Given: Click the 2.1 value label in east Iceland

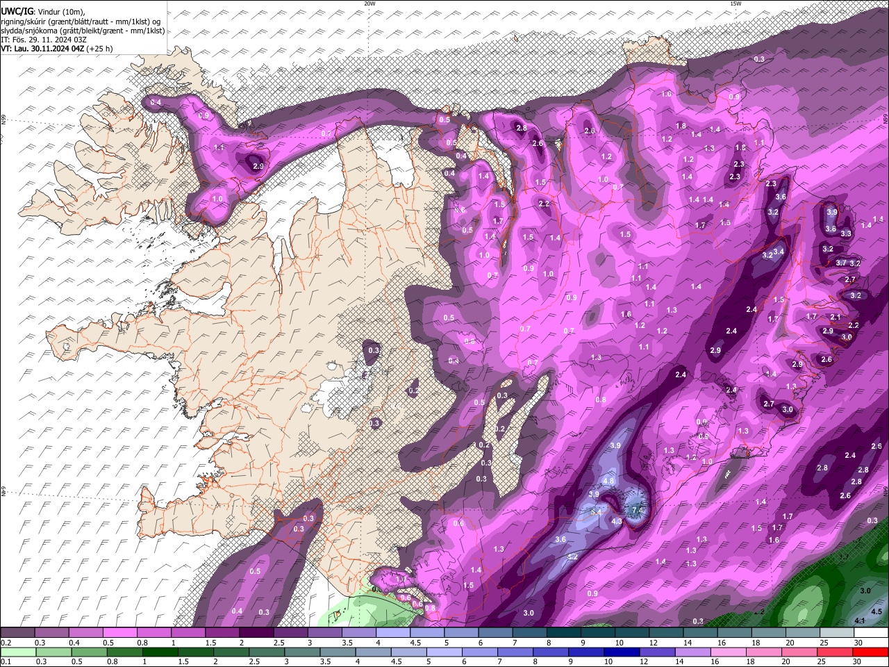Looking at the screenshot, I should pos(836,317).
